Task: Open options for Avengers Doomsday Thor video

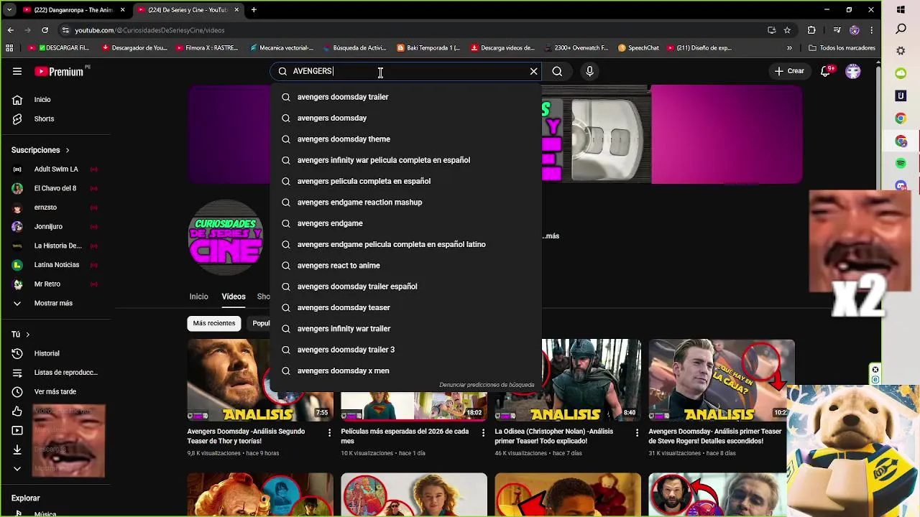Action: pos(329,433)
